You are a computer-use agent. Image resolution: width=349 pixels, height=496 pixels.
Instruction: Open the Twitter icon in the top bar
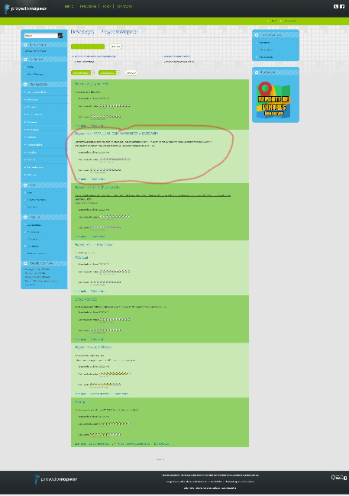[x=336, y=6]
